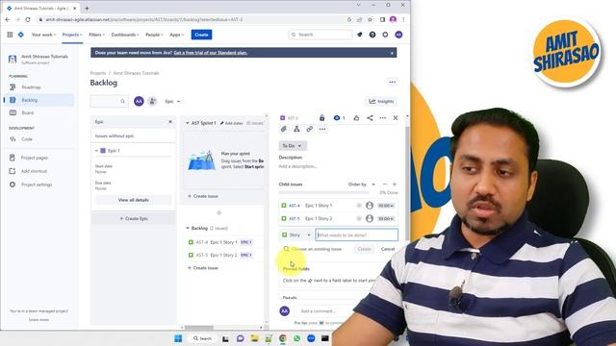The height and width of the screenshot is (346, 616).
Task: Open the Epic filter dropdown
Action: [172, 101]
